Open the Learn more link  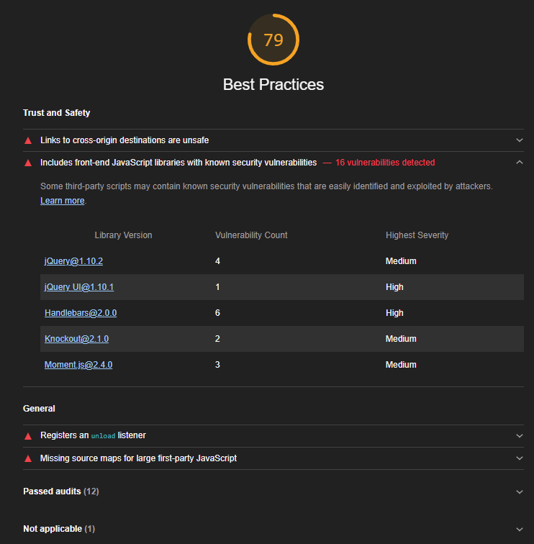tap(62, 201)
